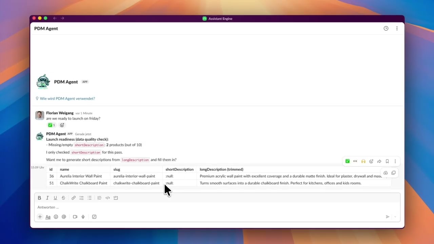Image resolution: width=434 pixels, height=244 pixels.
Task: Open the three-dot menu in header
Action: point(397,28)
